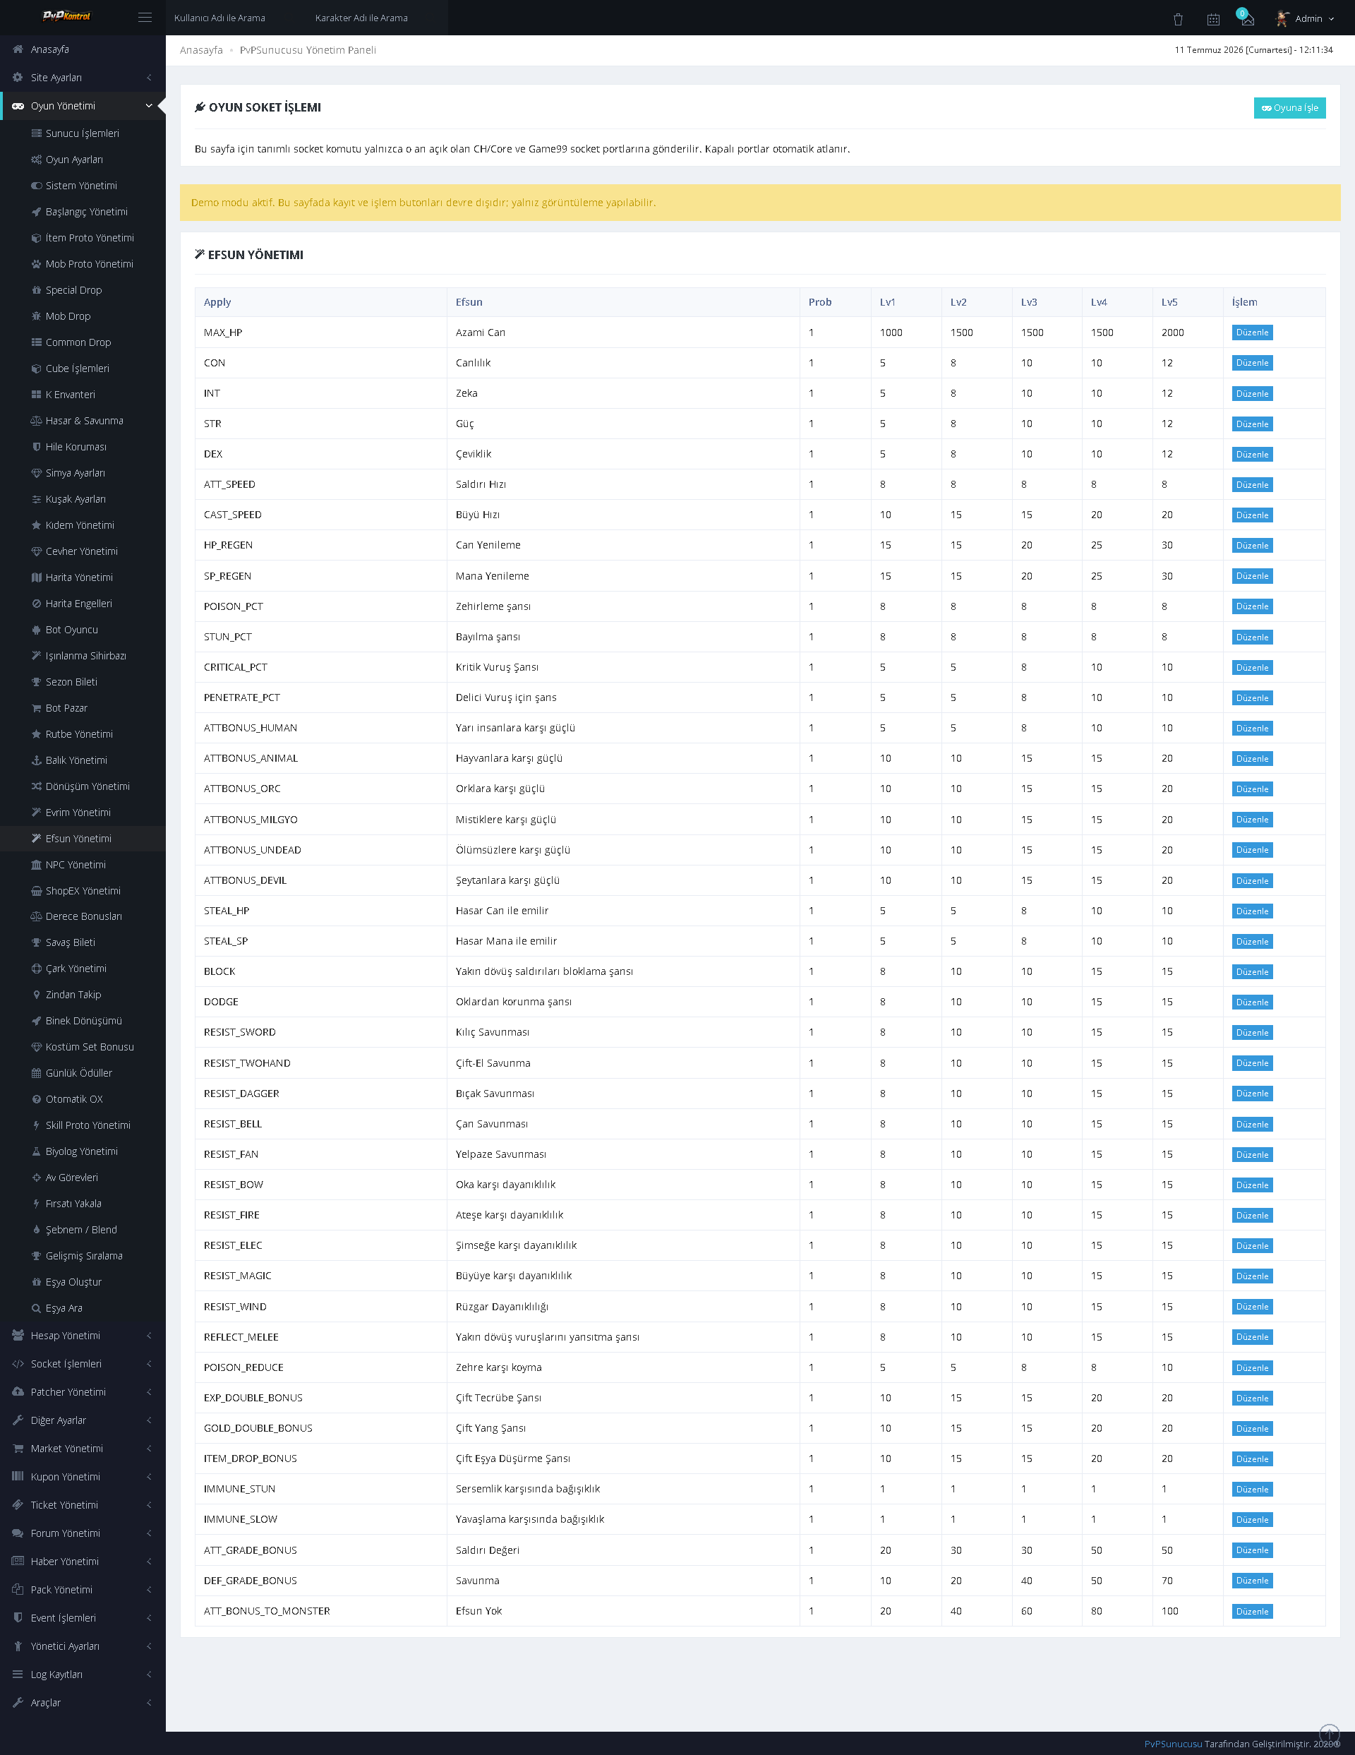Collapse the Oyun Yönetimi chevron
Image resolution: width=1355 pixels, height=1755 pixels.
[x=149, y=105]
